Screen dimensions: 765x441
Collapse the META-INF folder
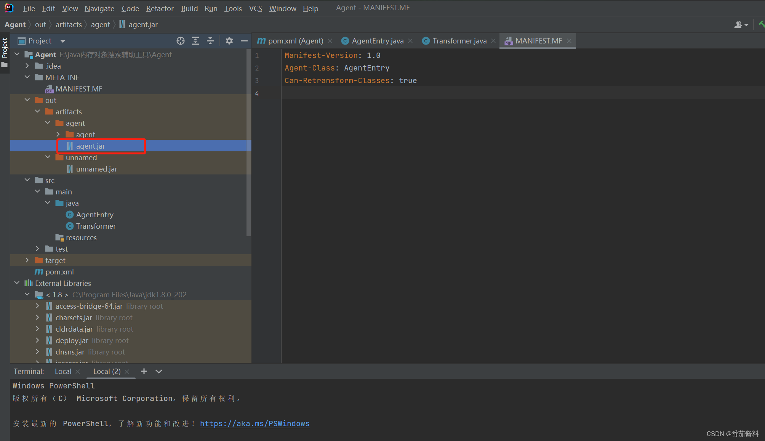[x=27, y=77]
